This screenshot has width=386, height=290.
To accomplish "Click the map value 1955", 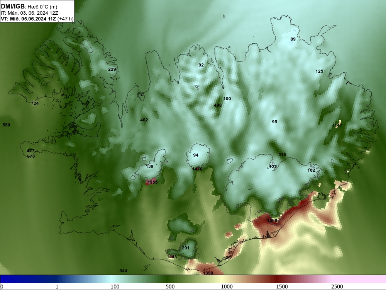I will [152, 182].
